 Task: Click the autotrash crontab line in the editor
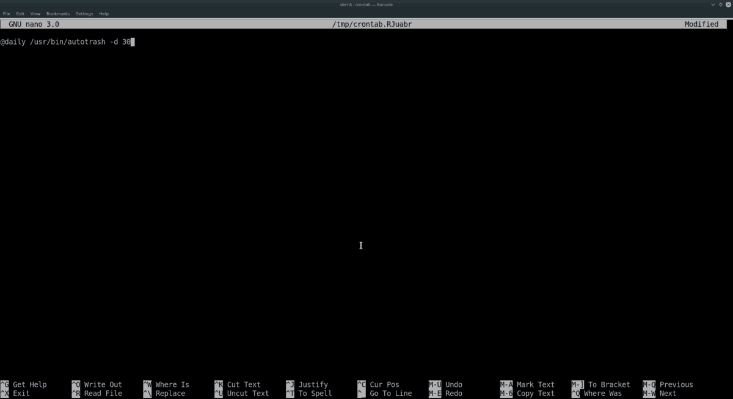click(67, 42)
